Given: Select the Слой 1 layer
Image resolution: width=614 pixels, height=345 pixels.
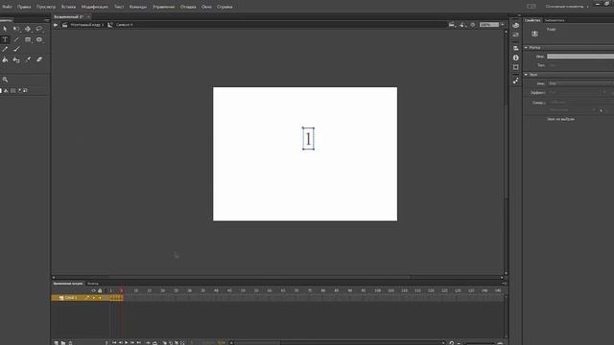Looking at the screenshot, I should coord(71,298).
